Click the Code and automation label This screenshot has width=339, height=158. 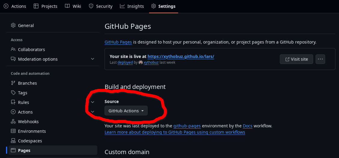tap(30, 74)
